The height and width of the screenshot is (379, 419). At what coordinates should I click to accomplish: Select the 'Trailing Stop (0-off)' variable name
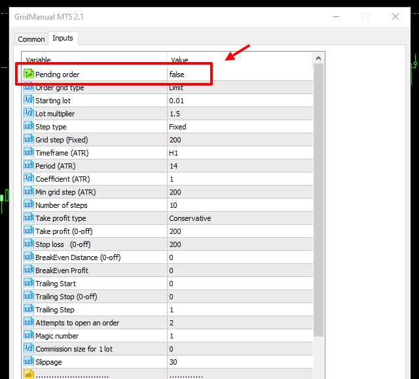66,297
